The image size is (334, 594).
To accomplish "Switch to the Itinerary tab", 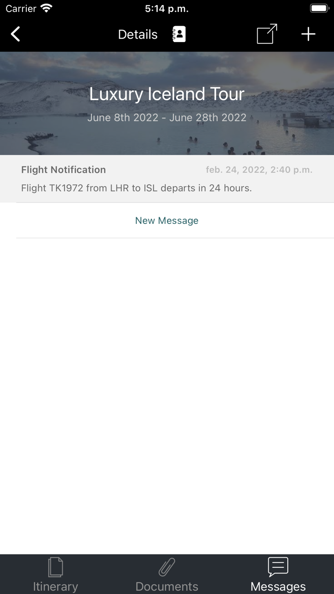I will point(56,574).
